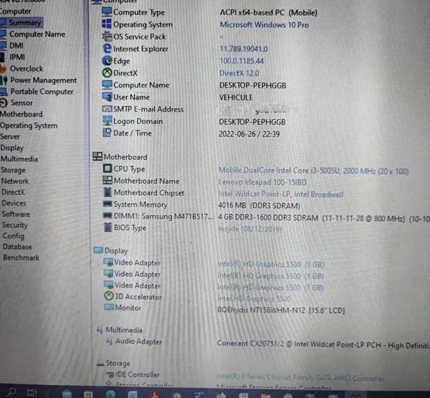Viewport: 430px width, 398px height.
Task: Open Database category in sidebar
Action: click(x=17, y=247)
